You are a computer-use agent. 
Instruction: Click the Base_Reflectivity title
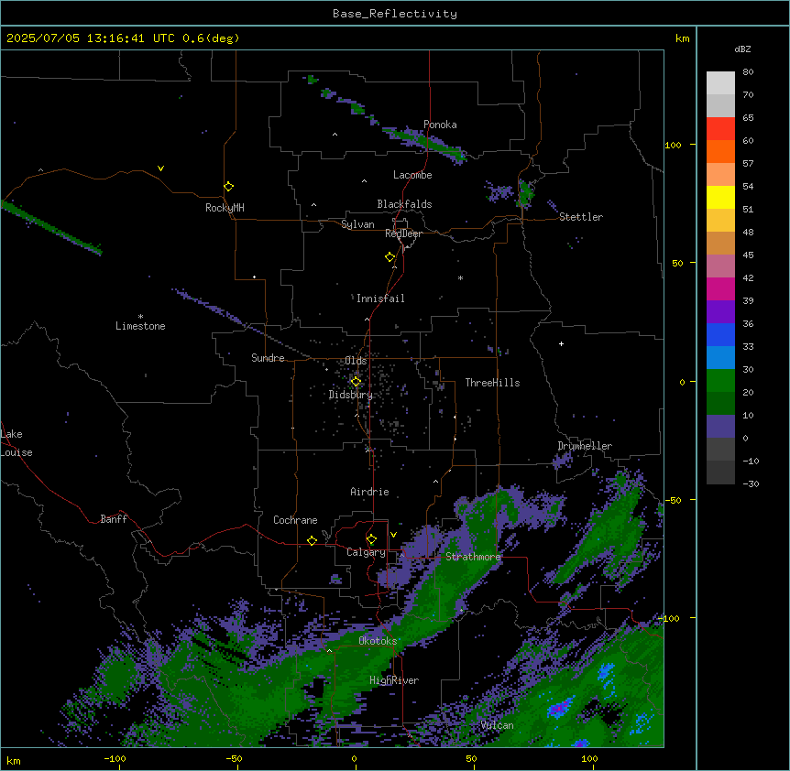(x=395, y=14)
